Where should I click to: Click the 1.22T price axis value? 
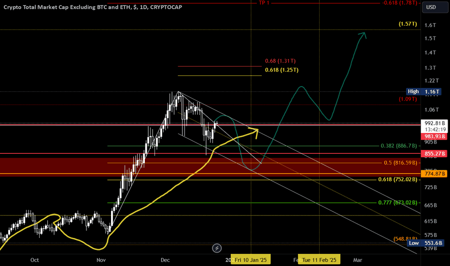[432, 81]
